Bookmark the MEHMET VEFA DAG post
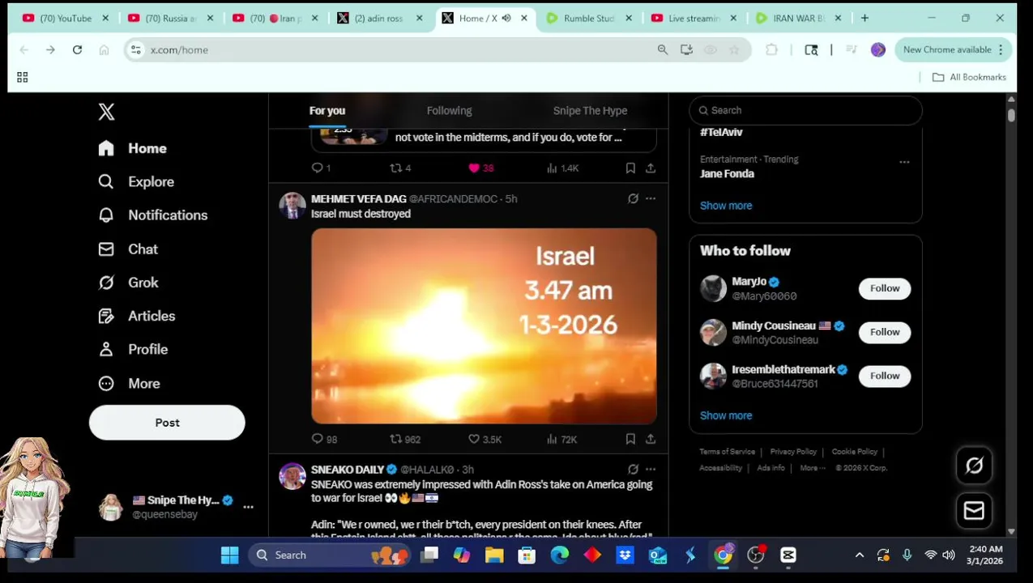This screenshot has width=1033, height=583. (630, 439)
